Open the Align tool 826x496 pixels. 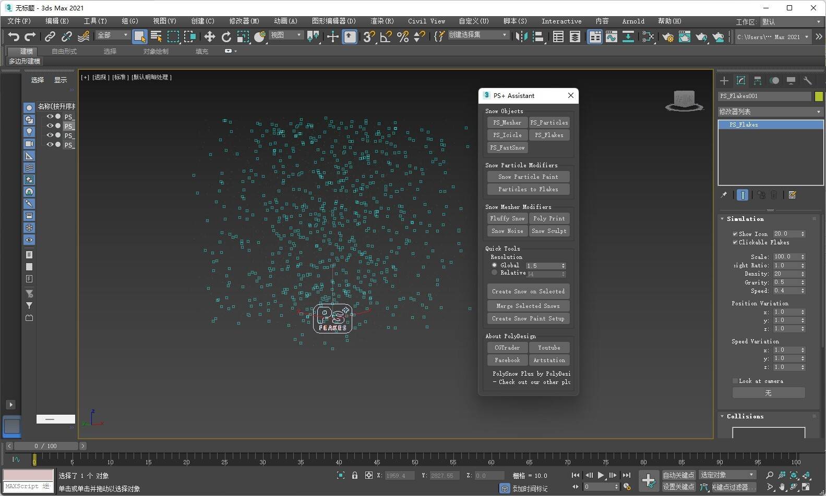coord(537,36)
